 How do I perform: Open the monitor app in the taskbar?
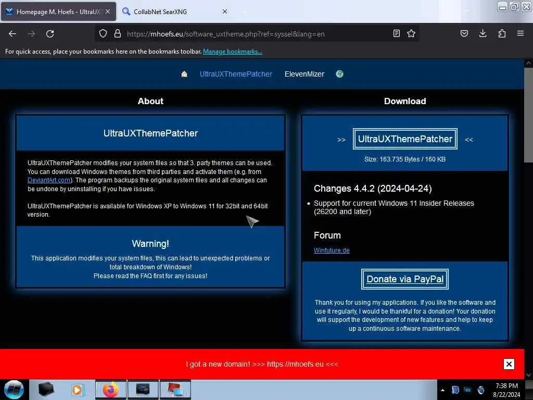[143, 390]
